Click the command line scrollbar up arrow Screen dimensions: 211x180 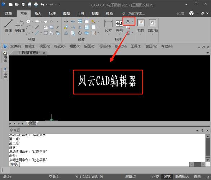click(208, 136)
